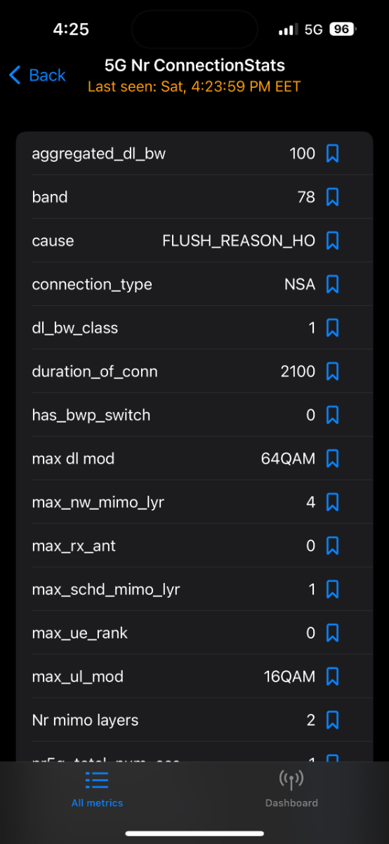389x844 pixels.
Task: Toggle bookmark for max_nw_mimo_lyr
Action: point(333,502)
